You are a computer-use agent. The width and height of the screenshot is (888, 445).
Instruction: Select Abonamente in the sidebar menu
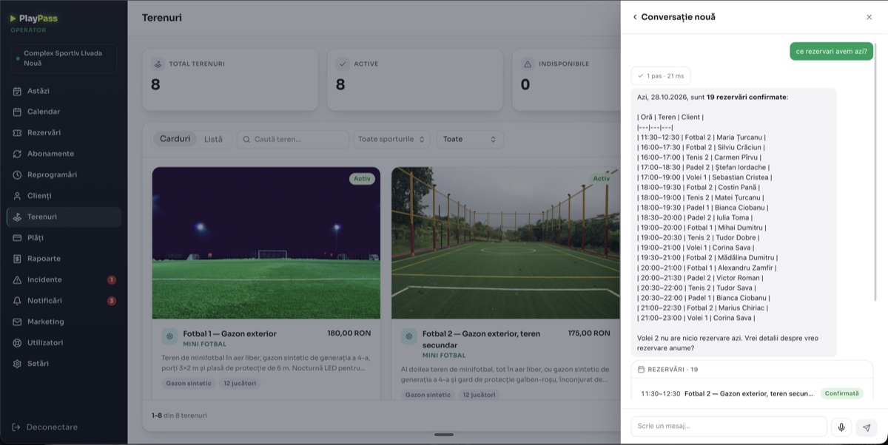pyautogui.click(x=64, y=154)
